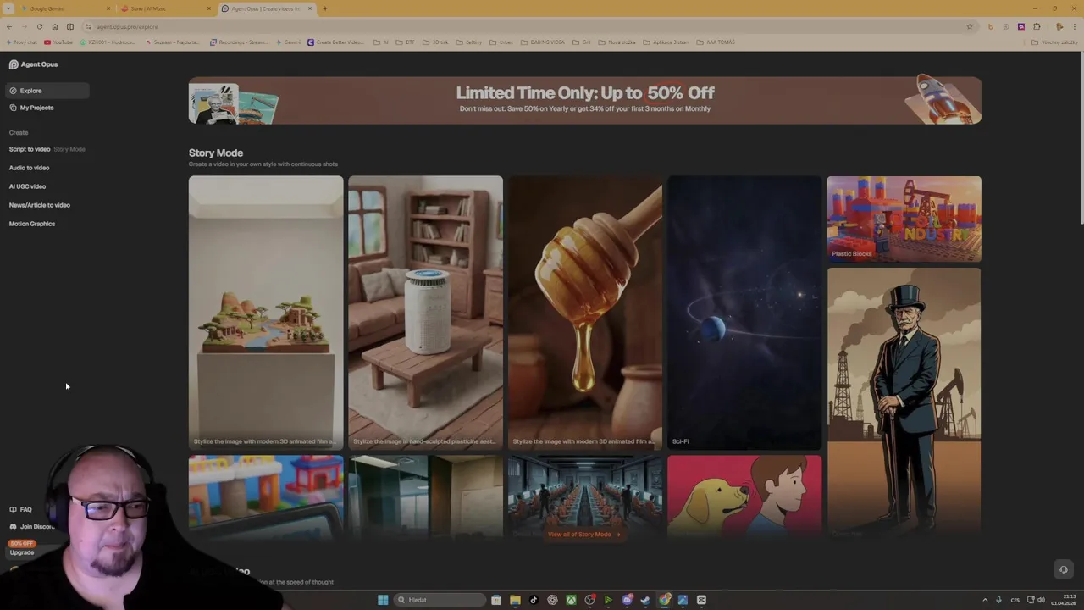Image resolution: width=1084 pixels, height=610 pixels.
Task: Open a new browser tab
Action: click(324, 8)
